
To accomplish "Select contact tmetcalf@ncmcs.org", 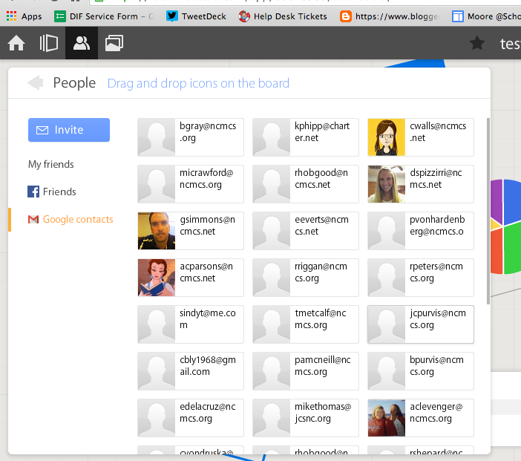I will 306,324.
